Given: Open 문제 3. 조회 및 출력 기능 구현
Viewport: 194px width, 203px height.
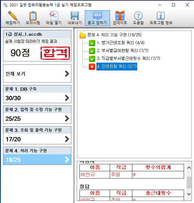Looking at the screenshot, I should [x=37, y=135].
